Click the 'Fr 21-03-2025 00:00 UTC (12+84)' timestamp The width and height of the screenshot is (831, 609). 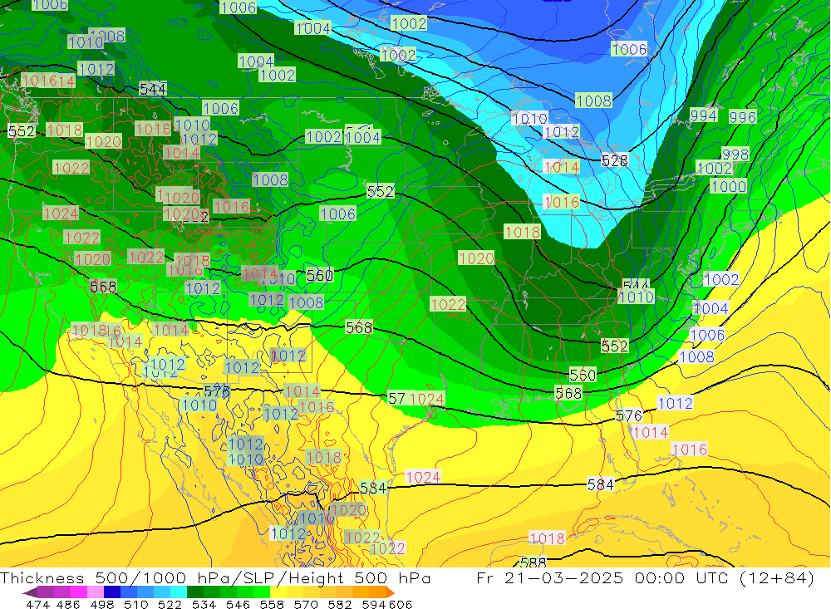pyautogui.click(x=645, y=577)
